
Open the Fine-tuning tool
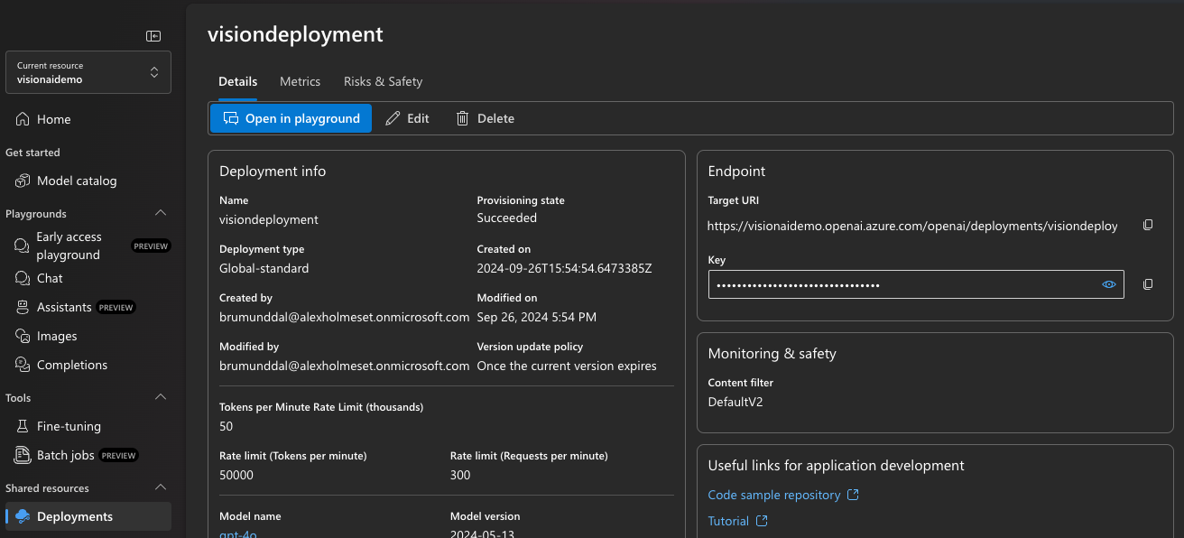tap(69, 426)
